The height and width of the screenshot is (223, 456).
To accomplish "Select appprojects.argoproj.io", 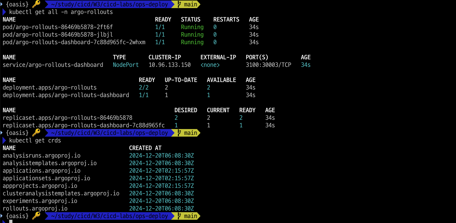I will 40,186.
